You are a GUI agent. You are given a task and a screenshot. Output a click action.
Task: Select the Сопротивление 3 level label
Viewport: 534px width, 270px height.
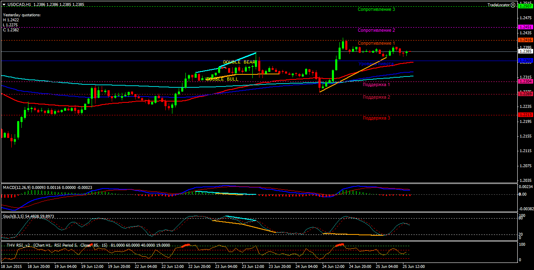tap(377, 9)
